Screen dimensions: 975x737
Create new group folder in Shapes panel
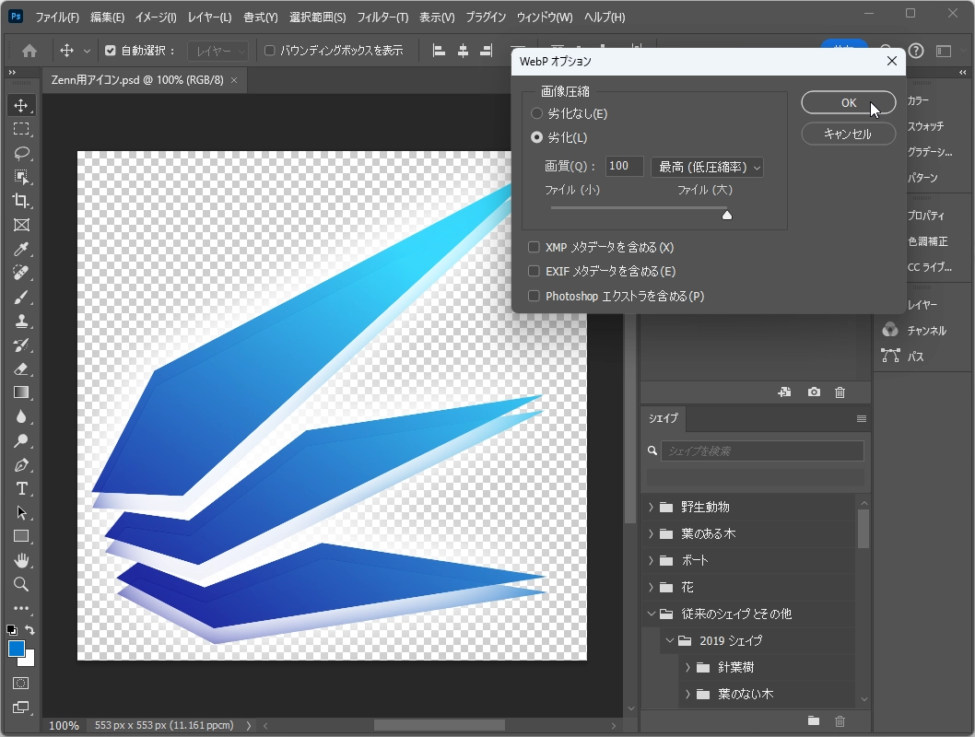[x=814, y=720]
